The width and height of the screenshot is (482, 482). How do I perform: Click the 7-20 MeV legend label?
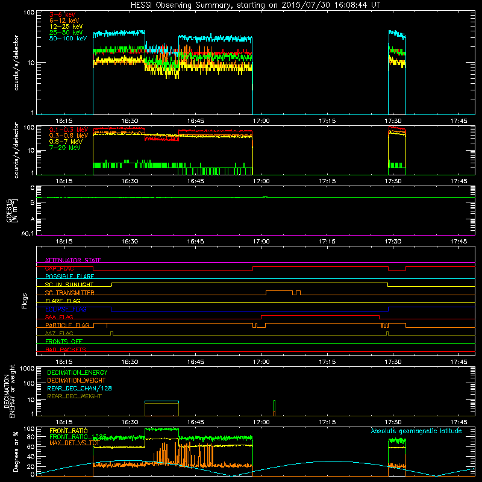click(x=64, y=148)
